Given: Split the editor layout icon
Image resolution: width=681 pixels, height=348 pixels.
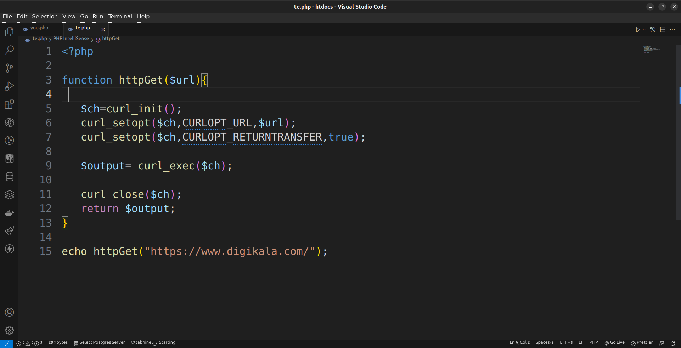Looking at the screenshot, I should [x=663, y=30].
